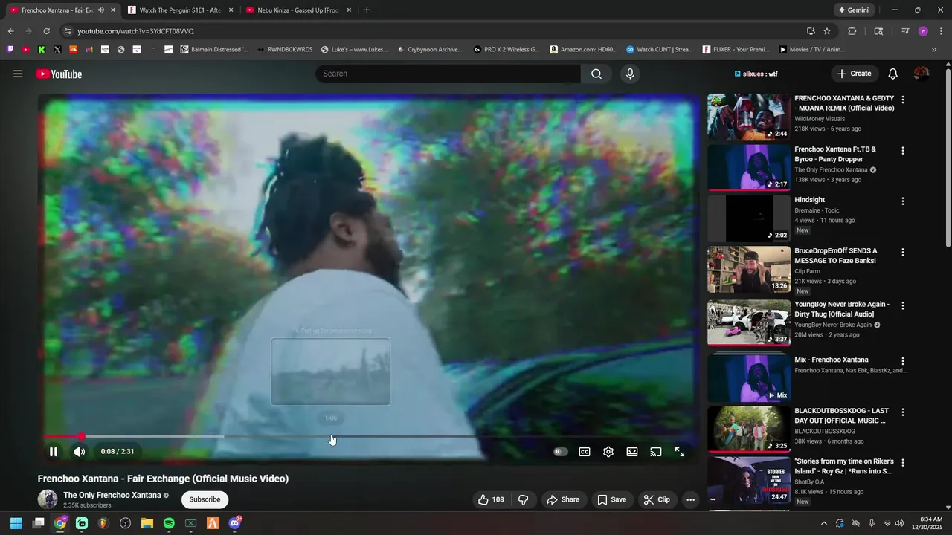Seek on the video progress bar
Screen dimensions: 952x535
(x=369, y=437)
